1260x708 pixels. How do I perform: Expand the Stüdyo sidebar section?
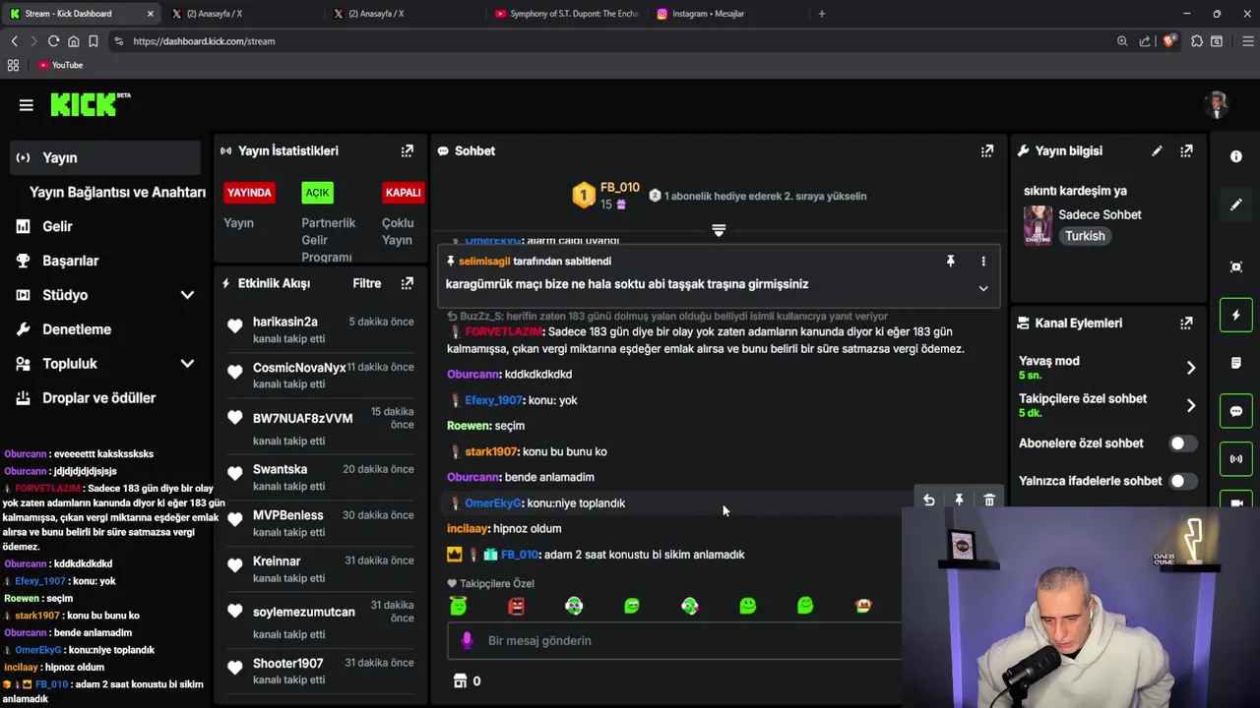coord(187,295)
